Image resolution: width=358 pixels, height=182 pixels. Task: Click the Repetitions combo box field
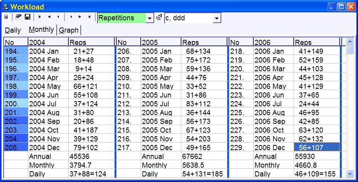(x=122, y=18)
